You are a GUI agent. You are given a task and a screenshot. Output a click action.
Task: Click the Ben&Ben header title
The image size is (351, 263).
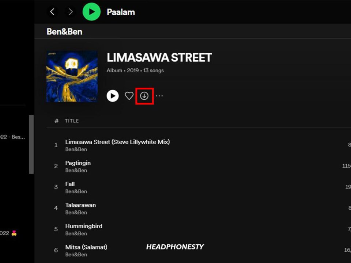click(64, 32)
